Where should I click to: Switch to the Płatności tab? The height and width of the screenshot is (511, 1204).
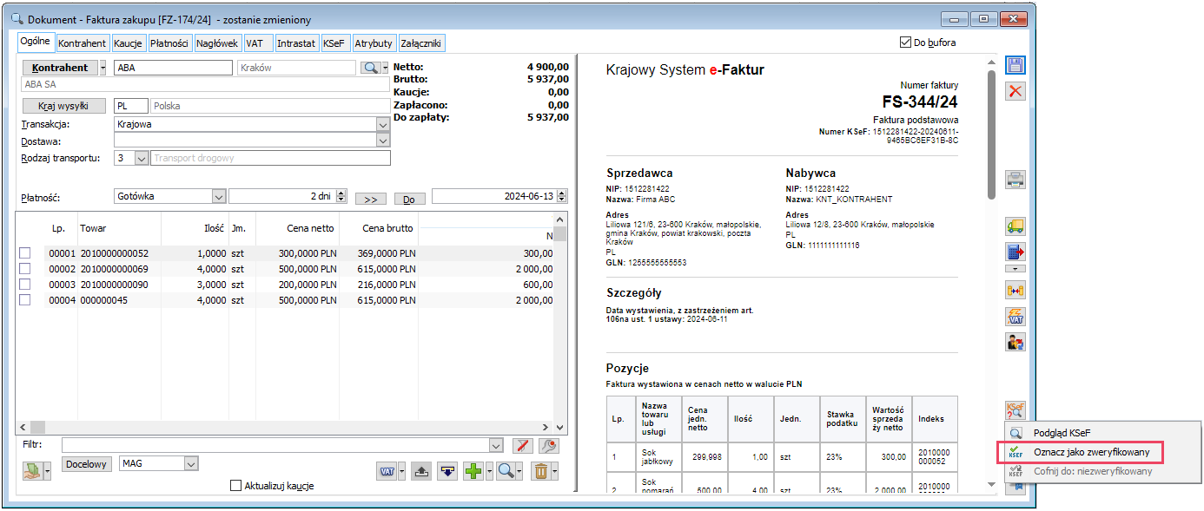tap(169, 43)
